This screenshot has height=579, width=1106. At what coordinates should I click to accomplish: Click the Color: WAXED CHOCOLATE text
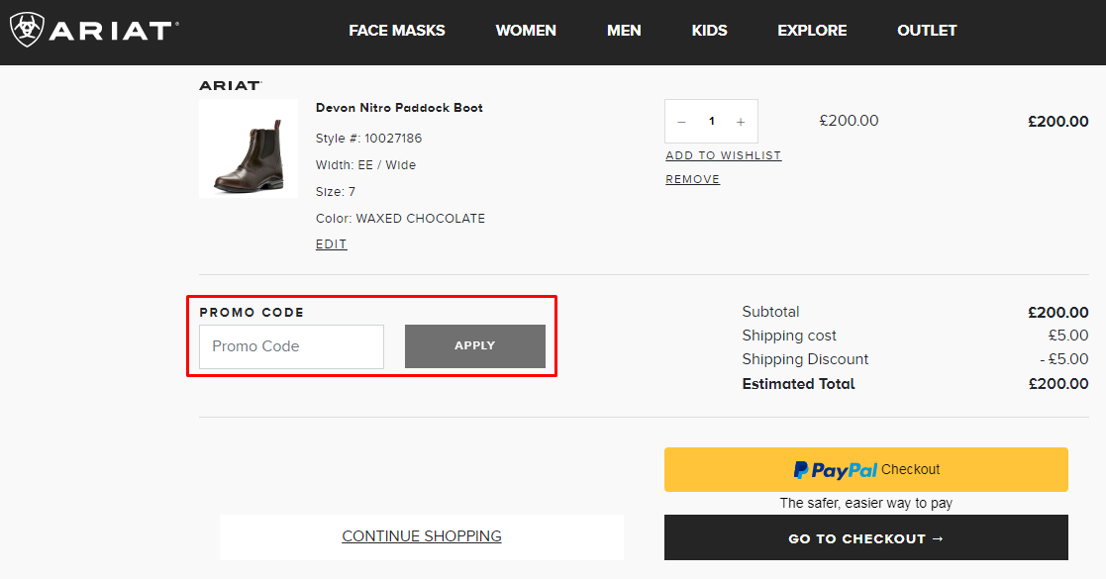[x=400, y=219]
